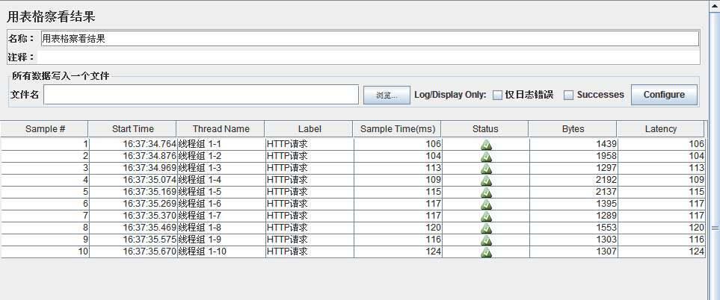
Task: Click the success status icon for sample 8
Action: (x=486, y=228)
